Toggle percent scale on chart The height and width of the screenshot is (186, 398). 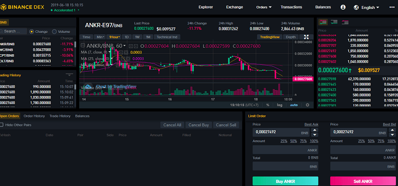pos(268,105)
